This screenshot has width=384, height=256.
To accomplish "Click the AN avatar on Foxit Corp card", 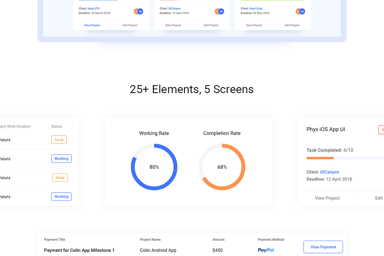I will 302,12.
